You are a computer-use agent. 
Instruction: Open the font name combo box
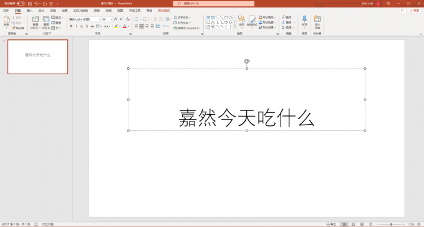pos(85,19)
